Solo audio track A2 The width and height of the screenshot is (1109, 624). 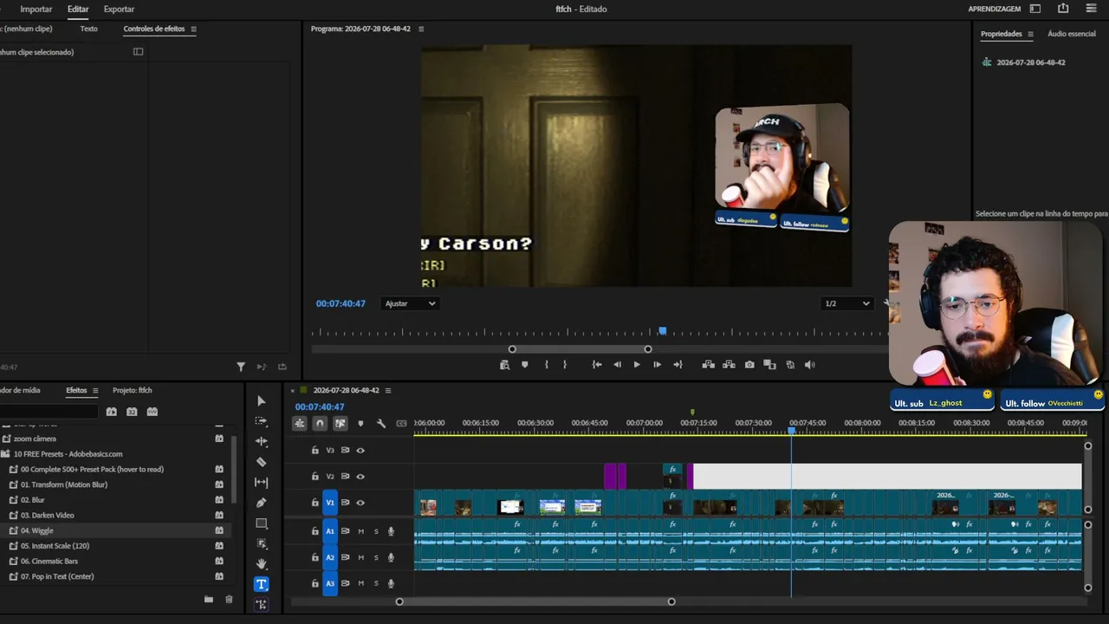pyautogui.click(x=376, y=557)
